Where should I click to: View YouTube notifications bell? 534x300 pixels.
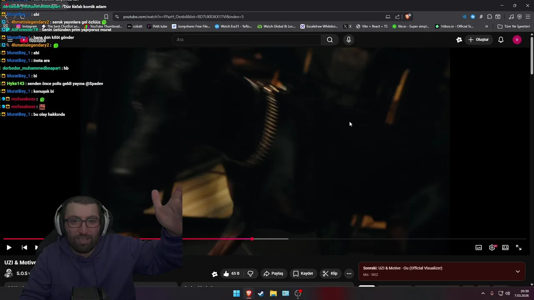[x=501, y=40]
